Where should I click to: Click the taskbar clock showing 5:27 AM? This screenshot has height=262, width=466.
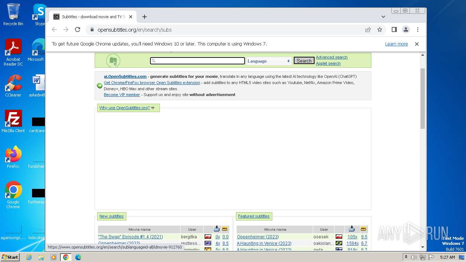coord(447,257)
